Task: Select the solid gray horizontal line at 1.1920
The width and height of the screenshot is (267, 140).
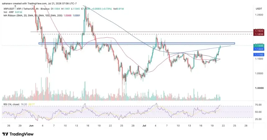Action: coord(142,32)
